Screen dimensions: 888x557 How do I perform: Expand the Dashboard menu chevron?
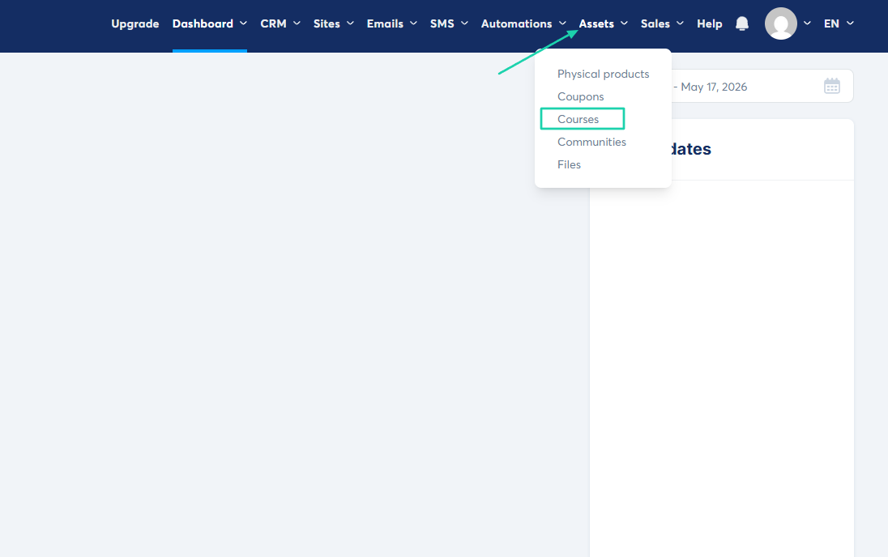(x=244, y=23)
